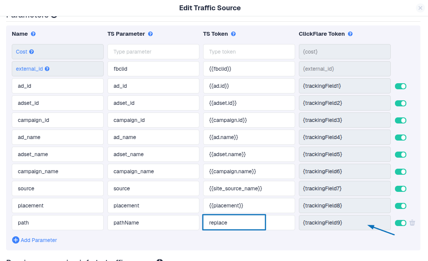Click the {{fbclid}} TS Token field
Screen dimensions: 428x261
[249, 69]
